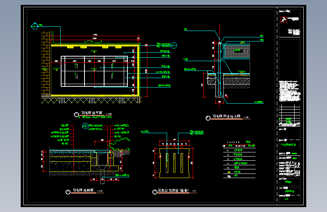Click the 1:10 scale label beside section title

pyautogui.click(x=100, y=191)
